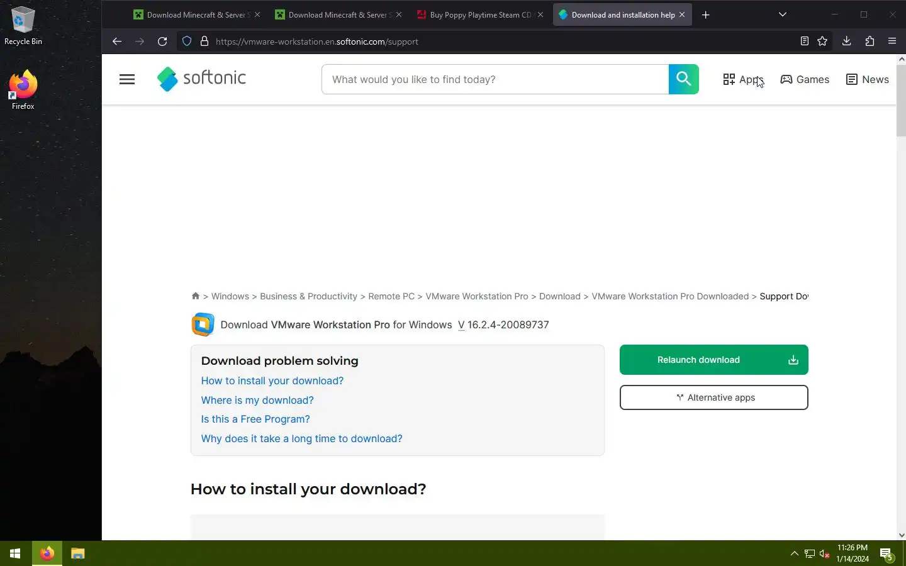
Task: Click Firefox taskbar icon
Action: point(47,553)
